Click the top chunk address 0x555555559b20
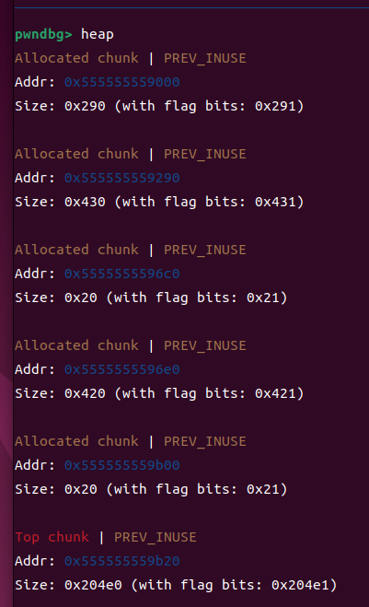Image resolution: width=369 pixels, height=607 pixels. pyautogui.click(x=121, y=561)
